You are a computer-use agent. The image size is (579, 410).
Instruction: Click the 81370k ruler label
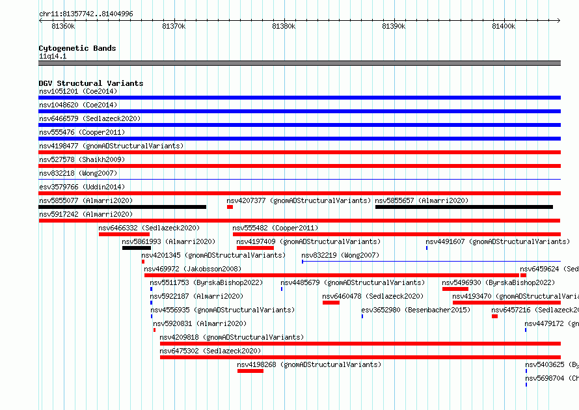[x=174, y=26]
